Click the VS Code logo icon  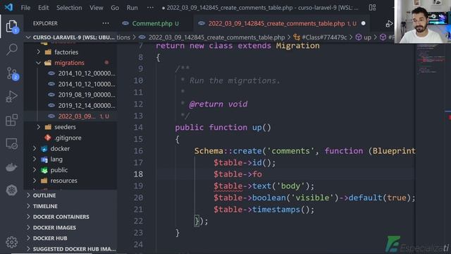point(9,7)
